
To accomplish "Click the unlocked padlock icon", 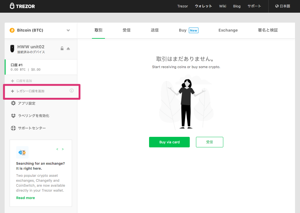I will coord(62,48).
